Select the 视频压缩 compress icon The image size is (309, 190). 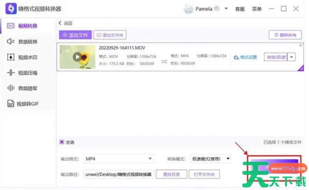click(x=11, y=73)
